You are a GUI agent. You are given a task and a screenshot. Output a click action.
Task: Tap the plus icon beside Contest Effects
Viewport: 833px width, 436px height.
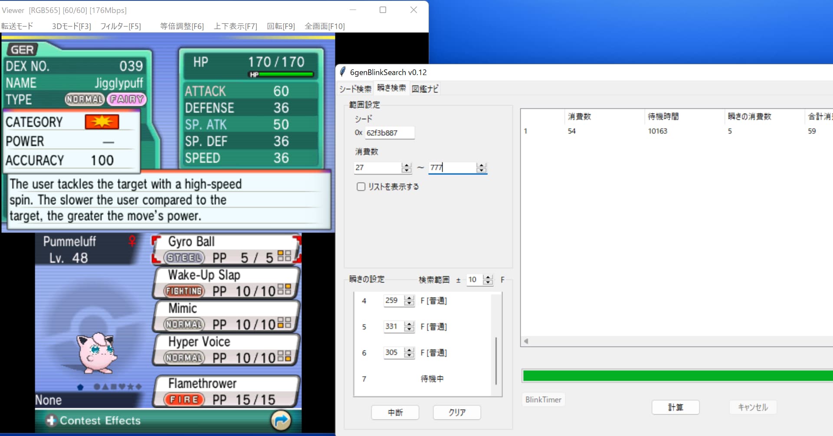(x=51, y=420)
